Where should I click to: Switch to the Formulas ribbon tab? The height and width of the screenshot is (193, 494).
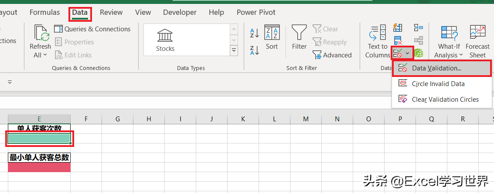tap(44, 12)
